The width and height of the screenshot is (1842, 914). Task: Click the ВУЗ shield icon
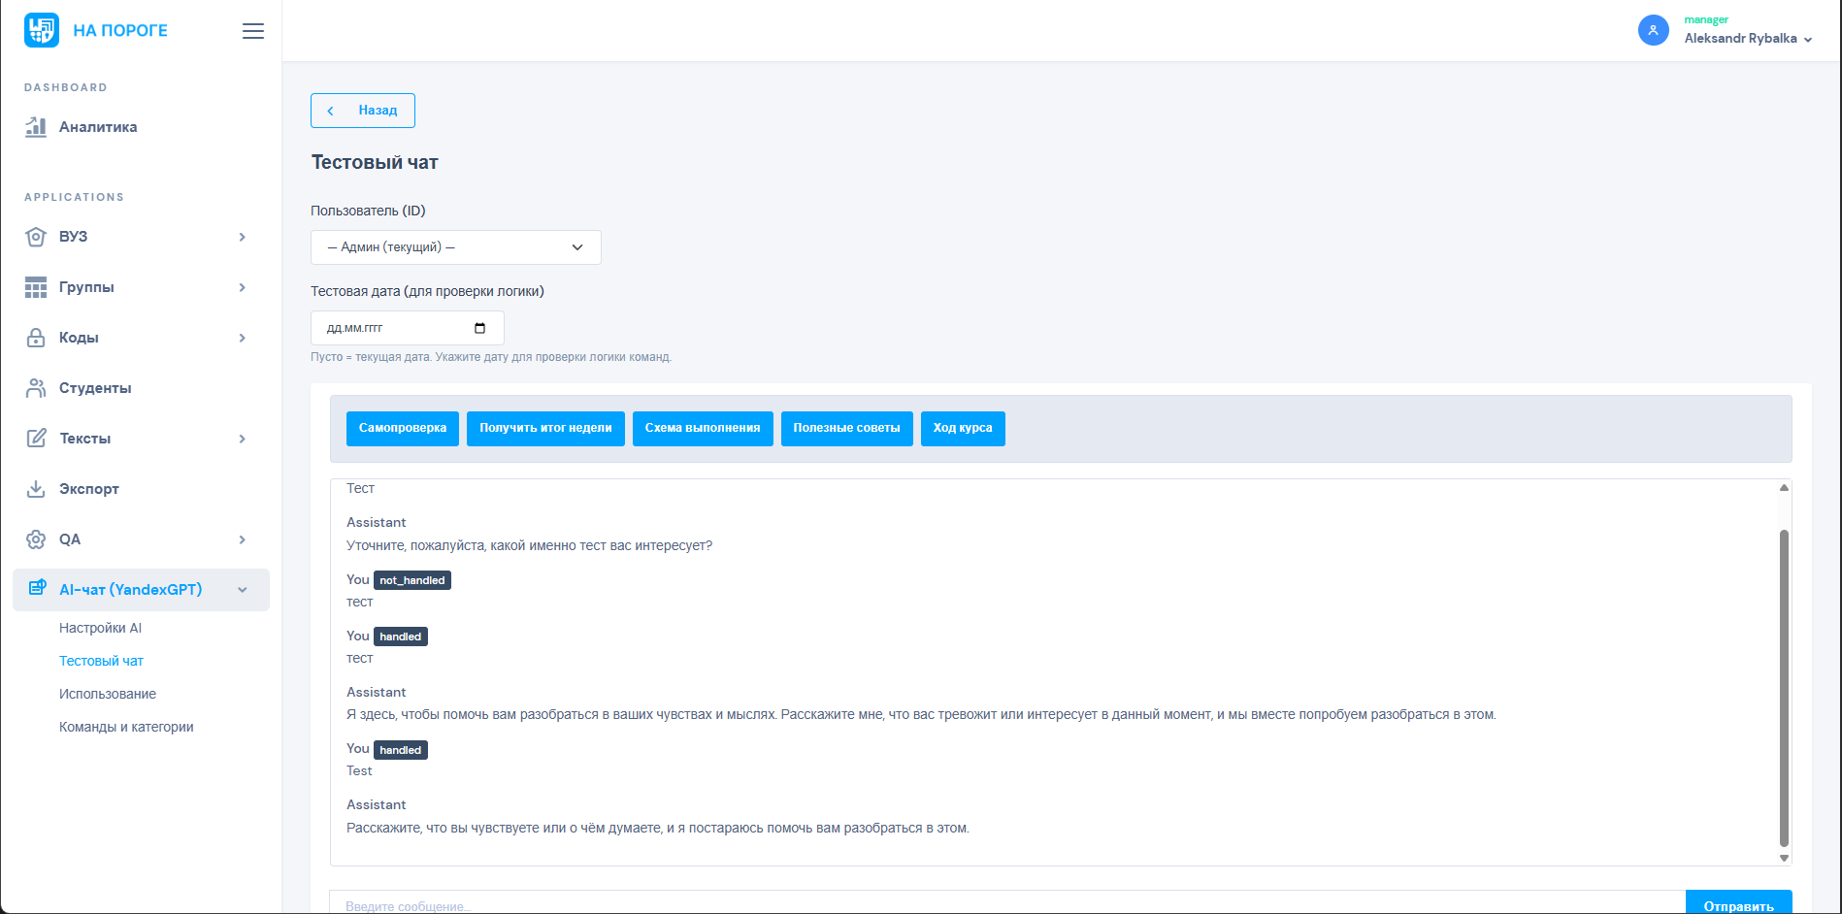click(x=36, y=237)
